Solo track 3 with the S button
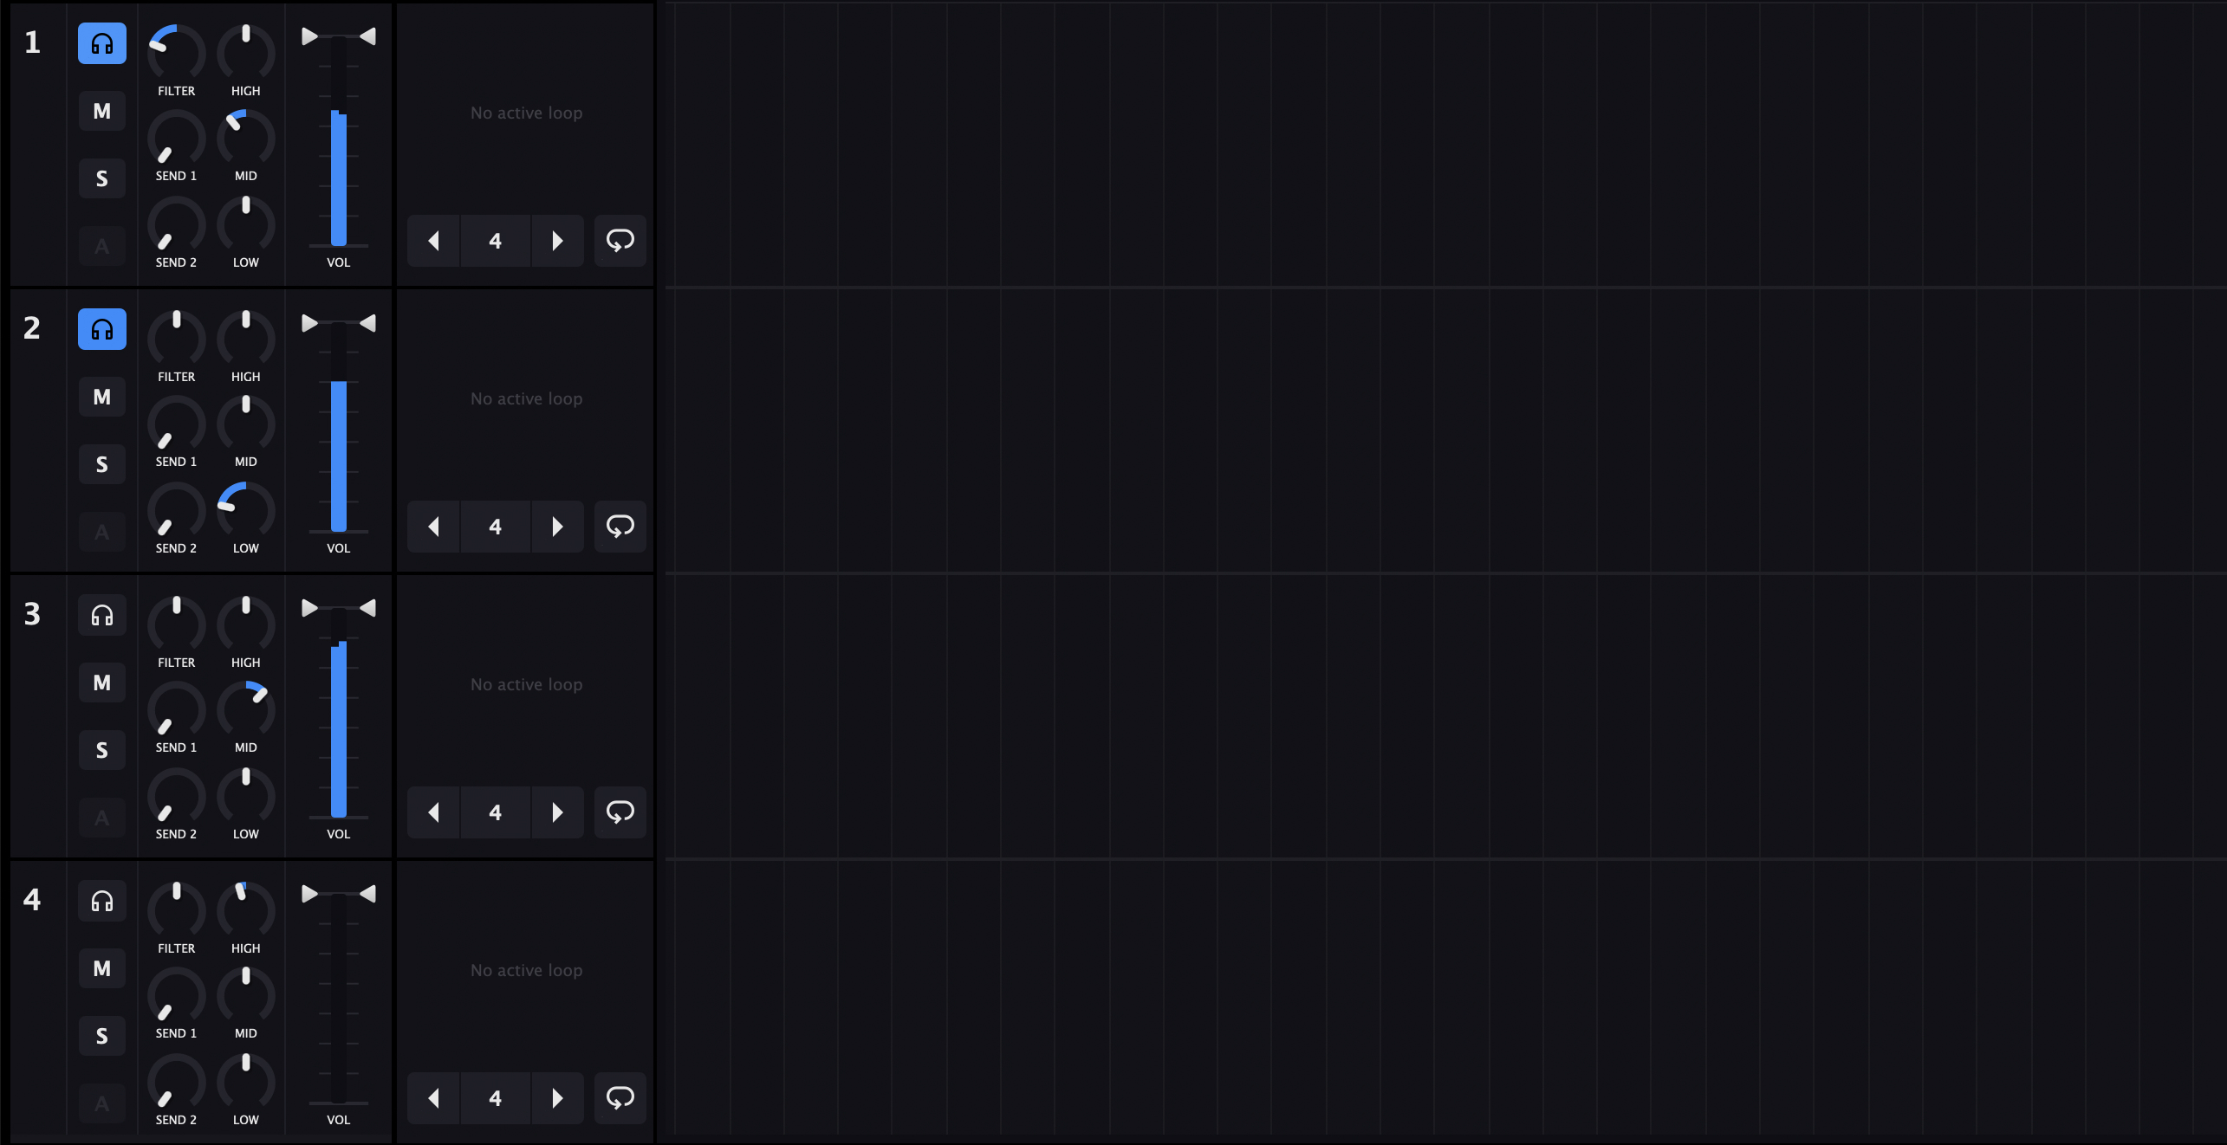The height and width of the screenshot is (1145, 2227). pyautogui.click(x=101, y=750)
